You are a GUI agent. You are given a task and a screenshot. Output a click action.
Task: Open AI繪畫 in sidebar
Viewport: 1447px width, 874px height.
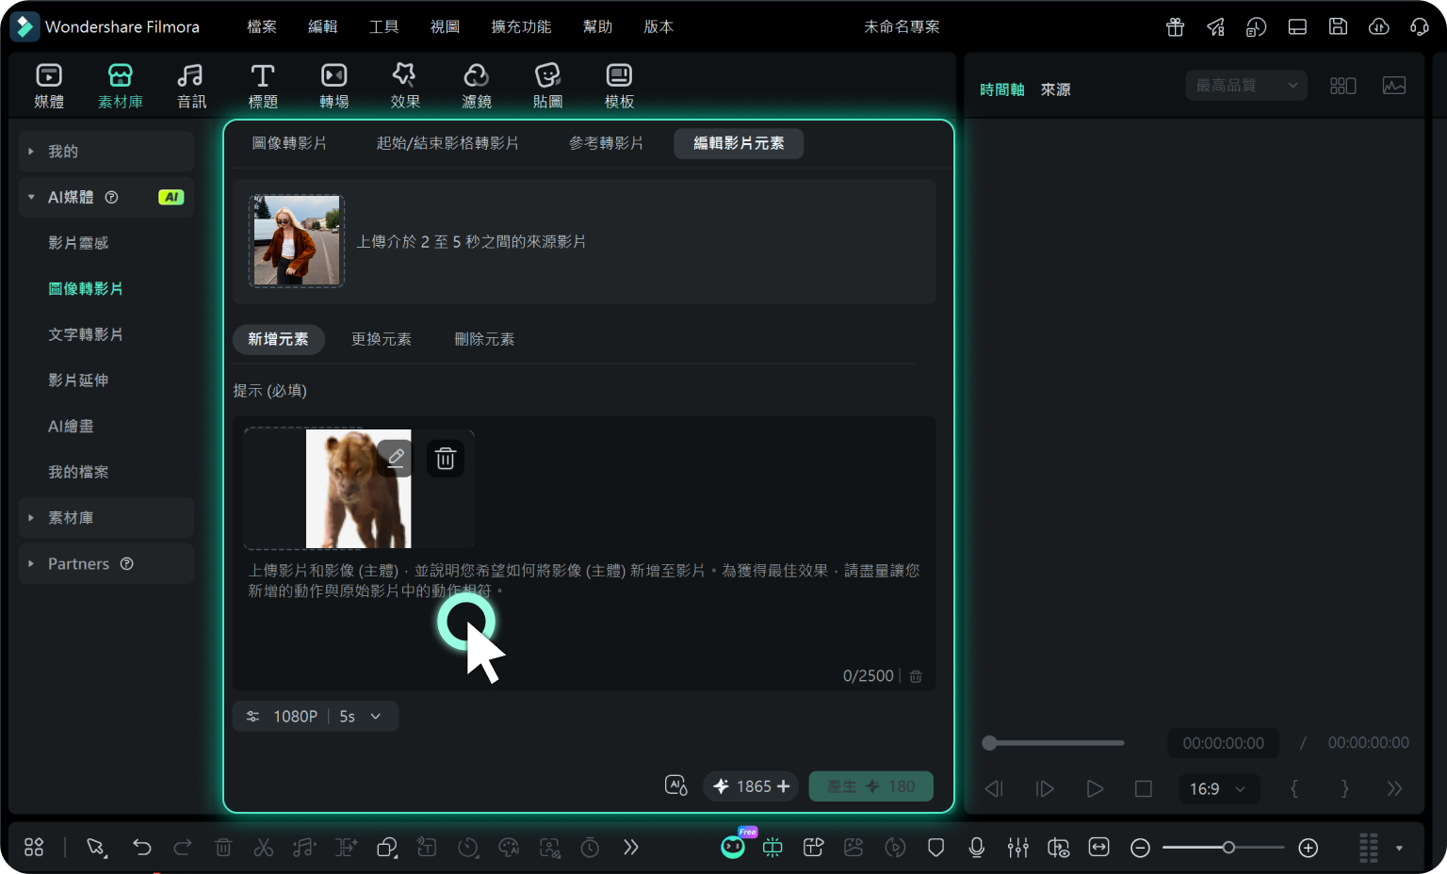point(71,426)
